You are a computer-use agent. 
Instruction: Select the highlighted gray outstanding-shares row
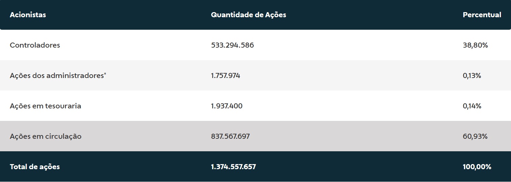click(x=338, y=136)
